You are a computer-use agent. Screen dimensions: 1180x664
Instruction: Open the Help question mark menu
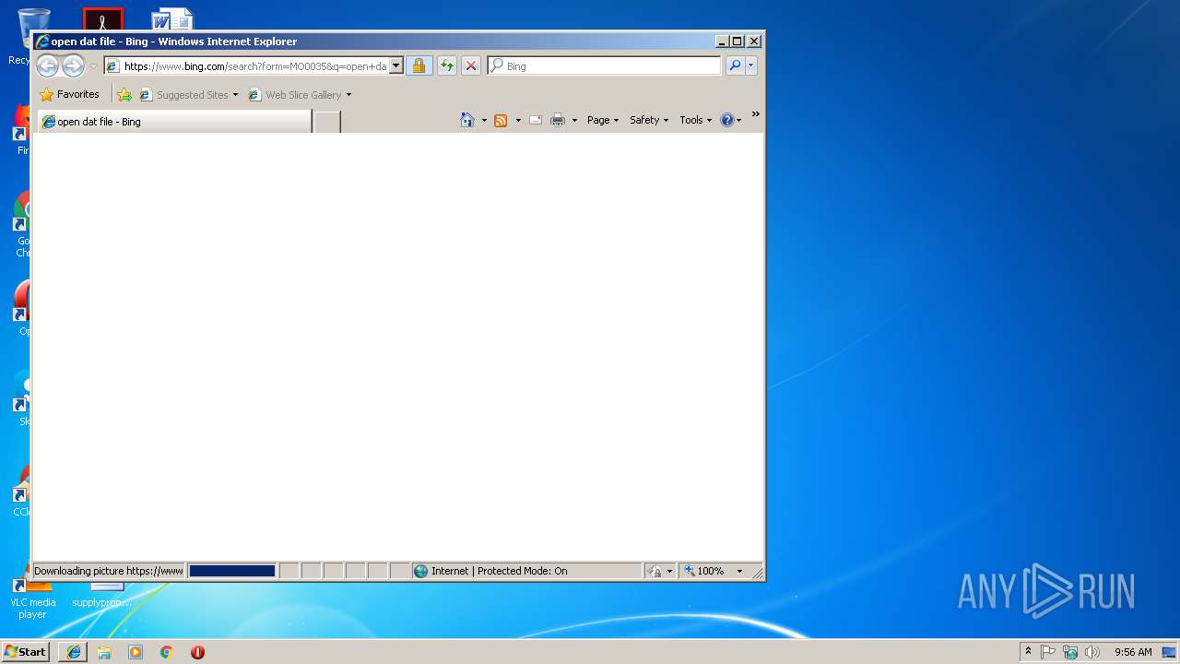730,120
